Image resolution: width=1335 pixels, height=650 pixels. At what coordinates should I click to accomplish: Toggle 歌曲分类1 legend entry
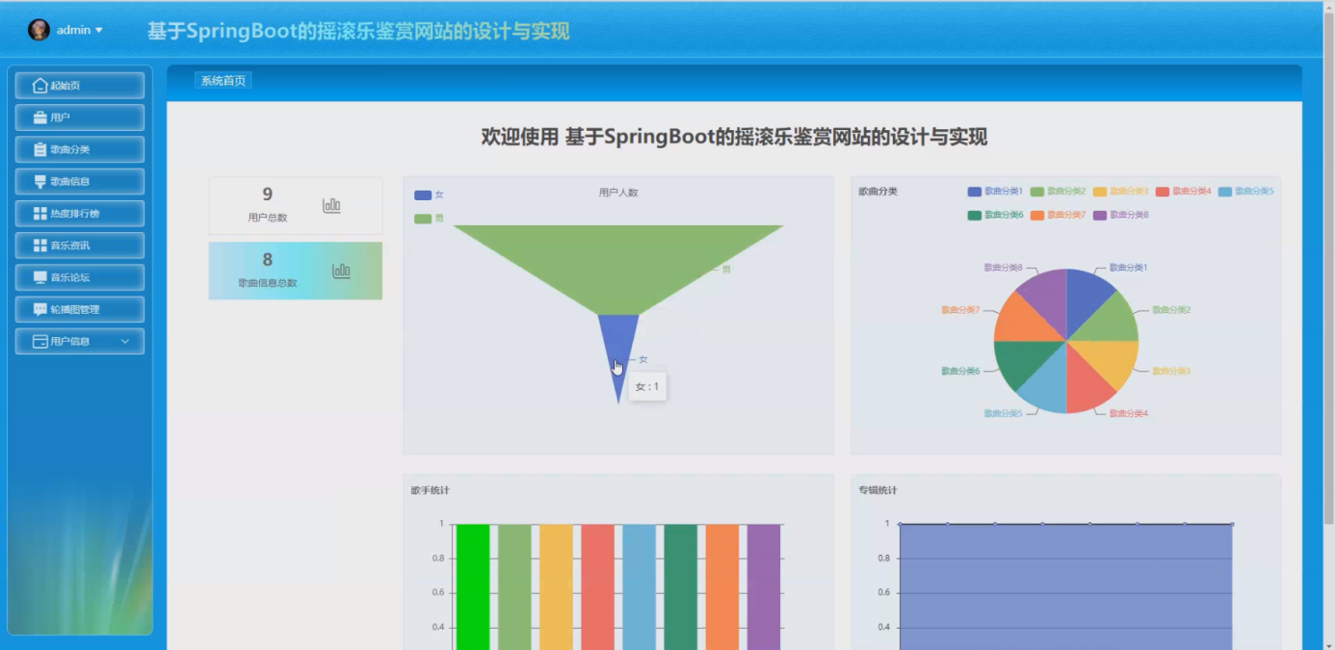pyautogui.click(x=995, y=192)
